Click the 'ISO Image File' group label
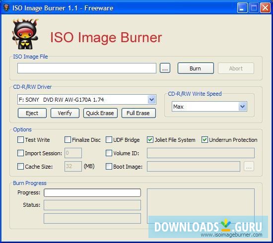This screenshot has width=273, height=243. coord(30,57)
